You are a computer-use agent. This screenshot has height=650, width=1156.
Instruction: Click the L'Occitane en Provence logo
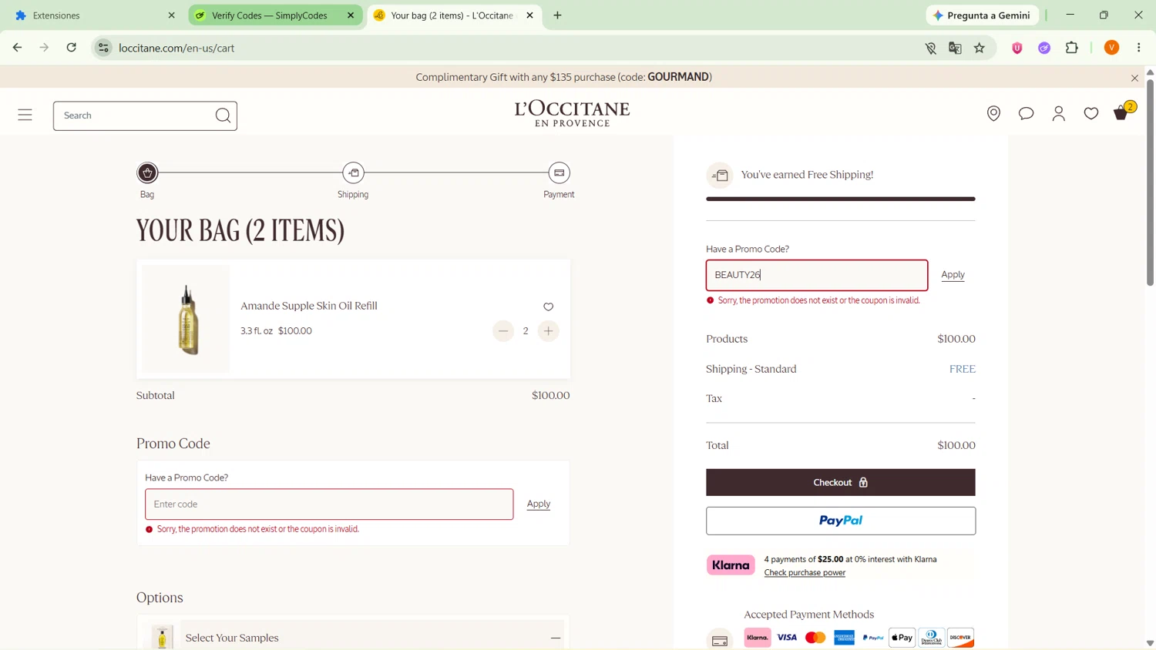point(572,113)
